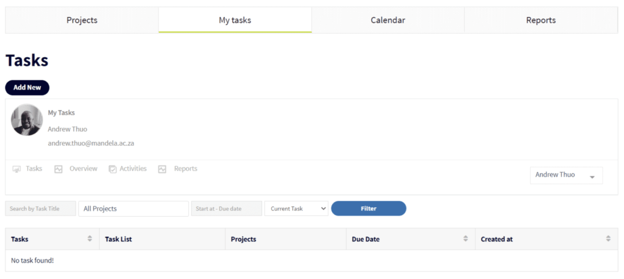Open the Calendar tab

388,20
